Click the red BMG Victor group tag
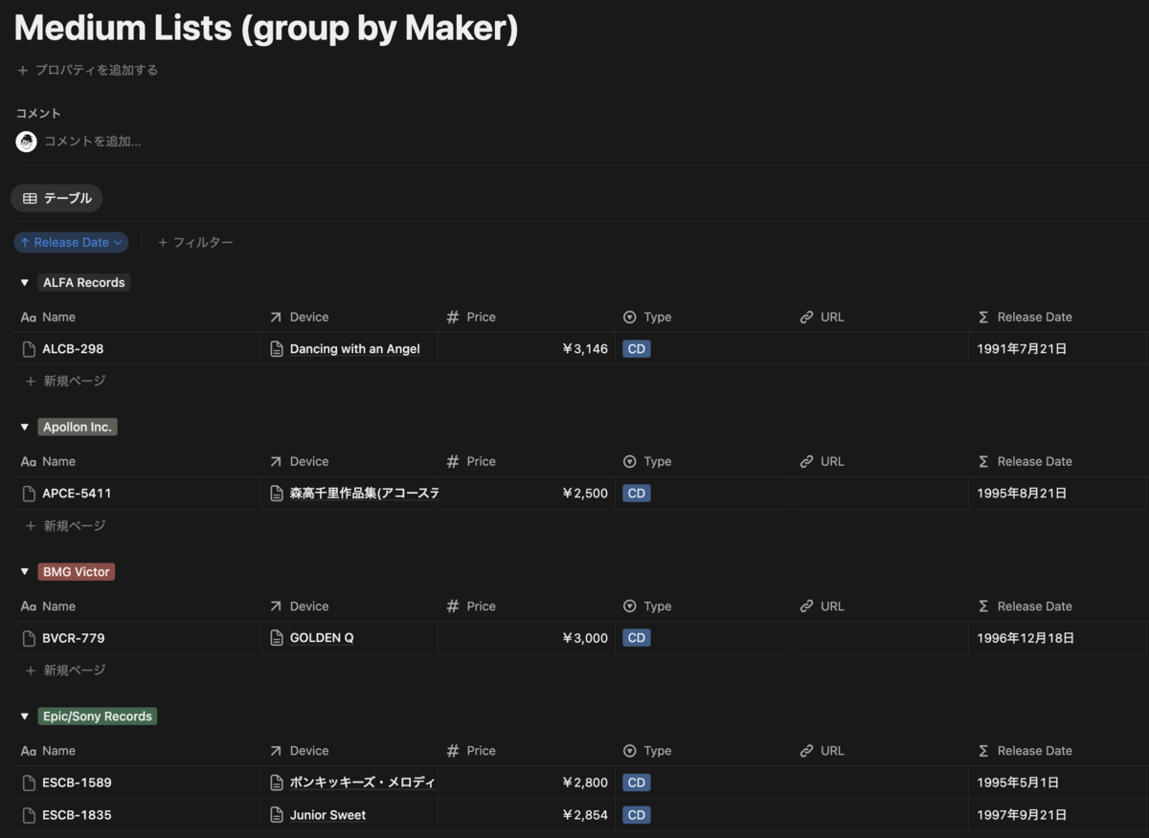The image size is (1149, 838). 77,572
